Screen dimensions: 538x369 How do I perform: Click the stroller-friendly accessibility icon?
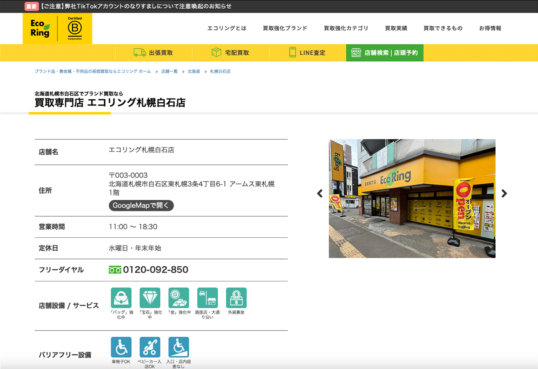coord(150,347)
